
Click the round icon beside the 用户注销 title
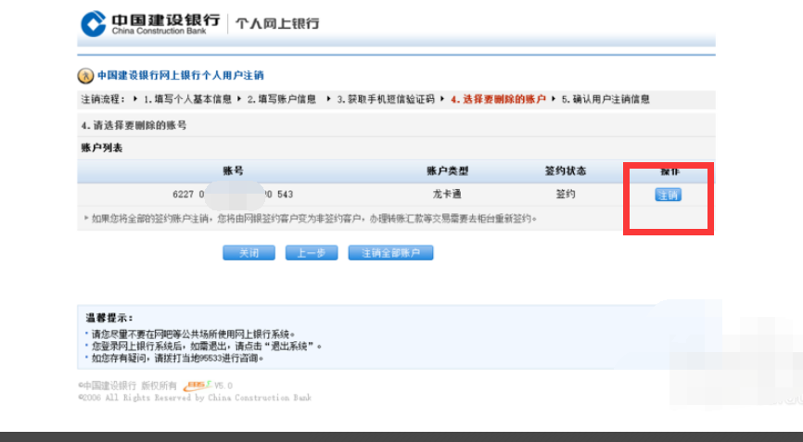point(85,76)
